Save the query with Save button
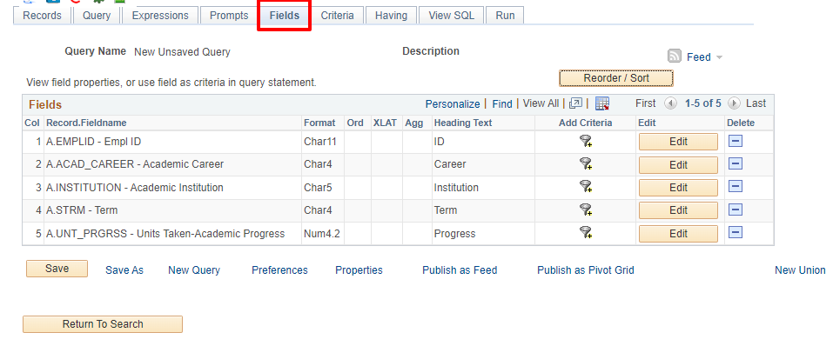Image resolution: width=833 pixels, height=346 pixels. tap(57, 269)
